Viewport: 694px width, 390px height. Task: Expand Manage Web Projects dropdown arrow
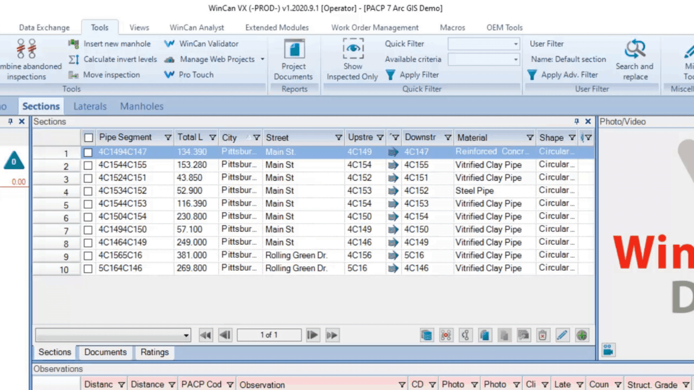262,59
